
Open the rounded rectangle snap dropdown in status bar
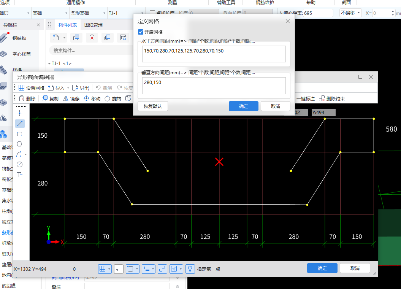coord(137,269)
